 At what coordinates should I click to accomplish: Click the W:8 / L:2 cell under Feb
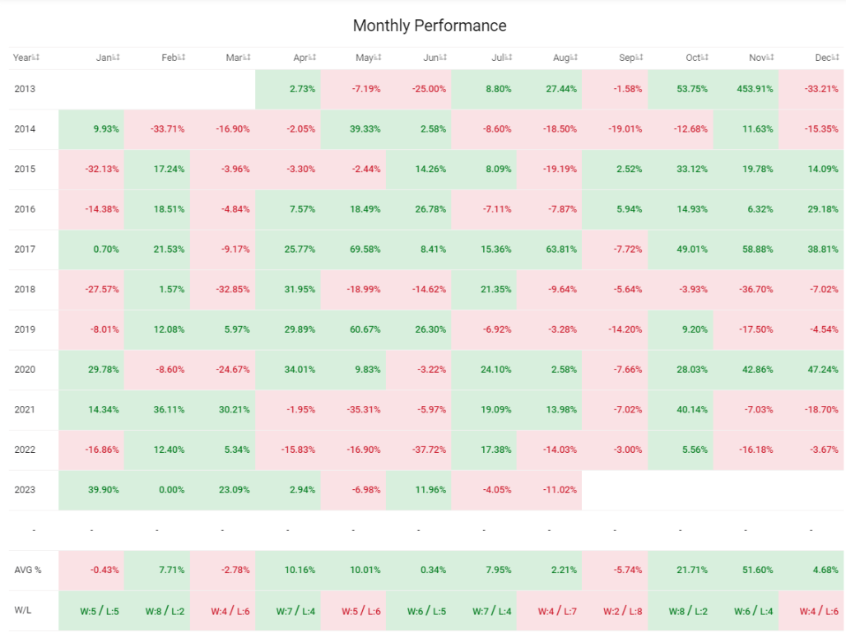pyautogui.click(x=157, y=611)
